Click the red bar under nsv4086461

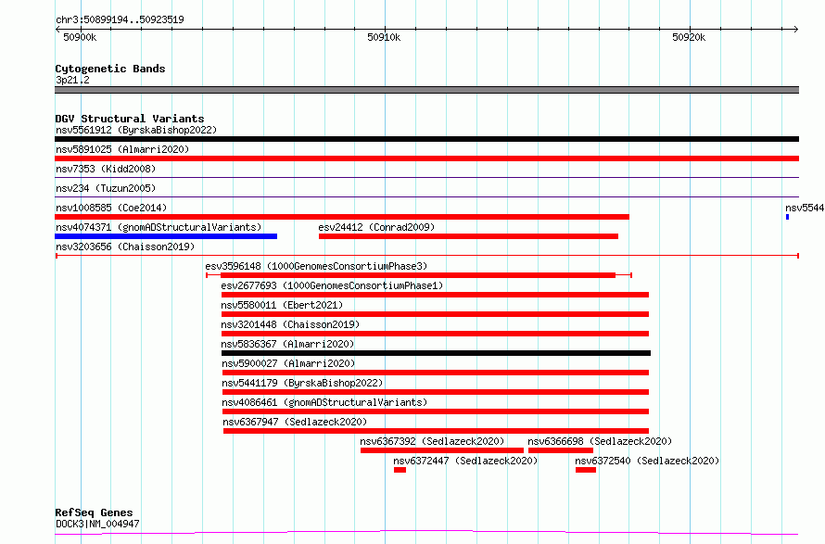coord(436,411)
